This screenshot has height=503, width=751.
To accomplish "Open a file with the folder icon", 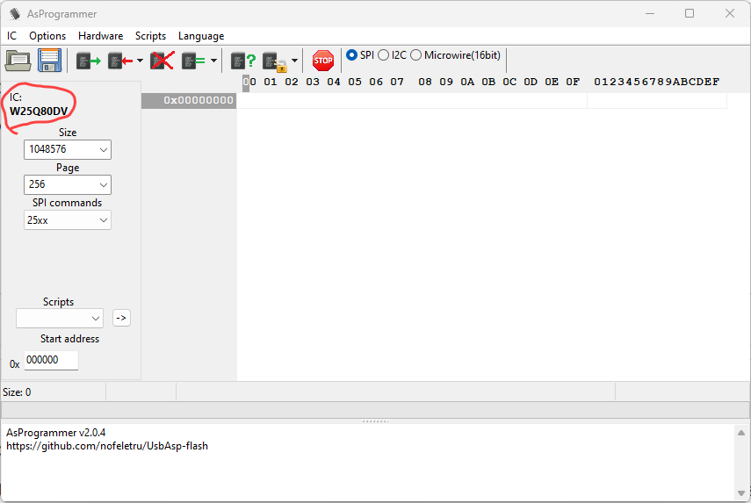I will pos(18,61).
